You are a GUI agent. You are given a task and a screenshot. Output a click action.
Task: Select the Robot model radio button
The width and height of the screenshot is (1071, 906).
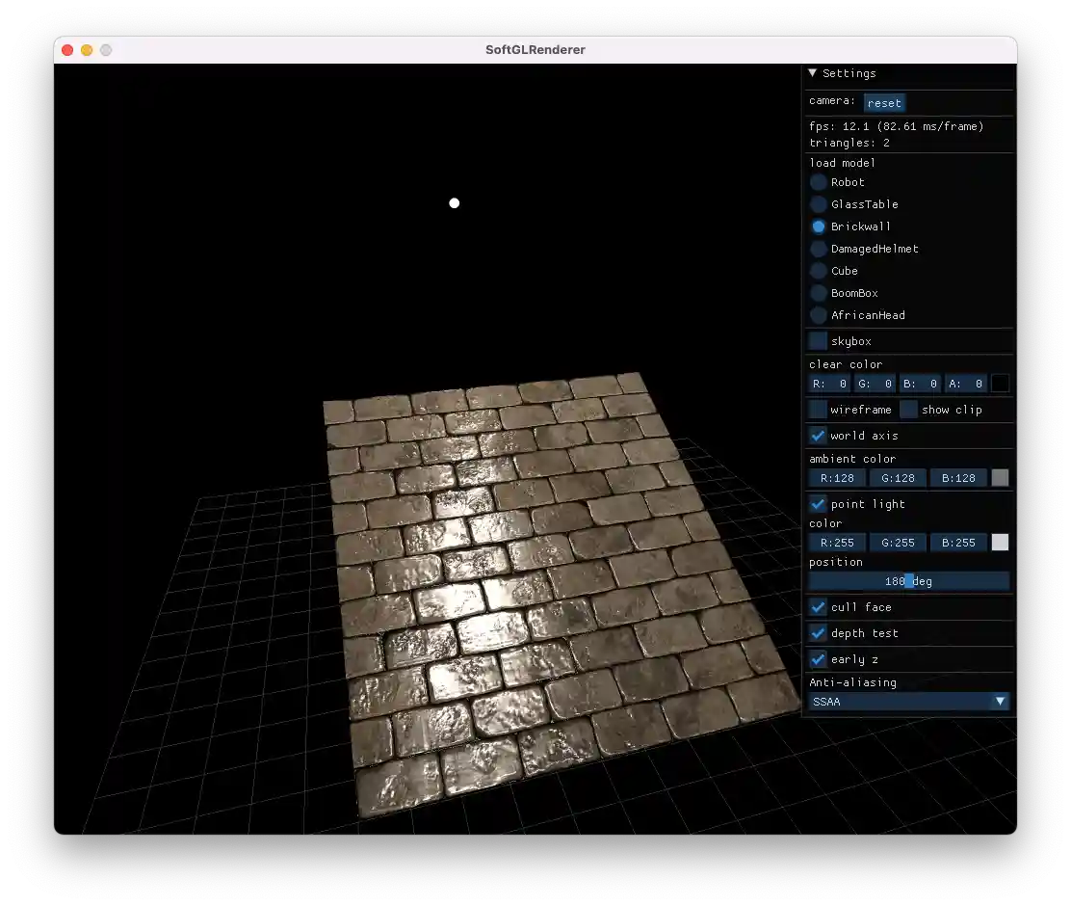pos(818,182)
